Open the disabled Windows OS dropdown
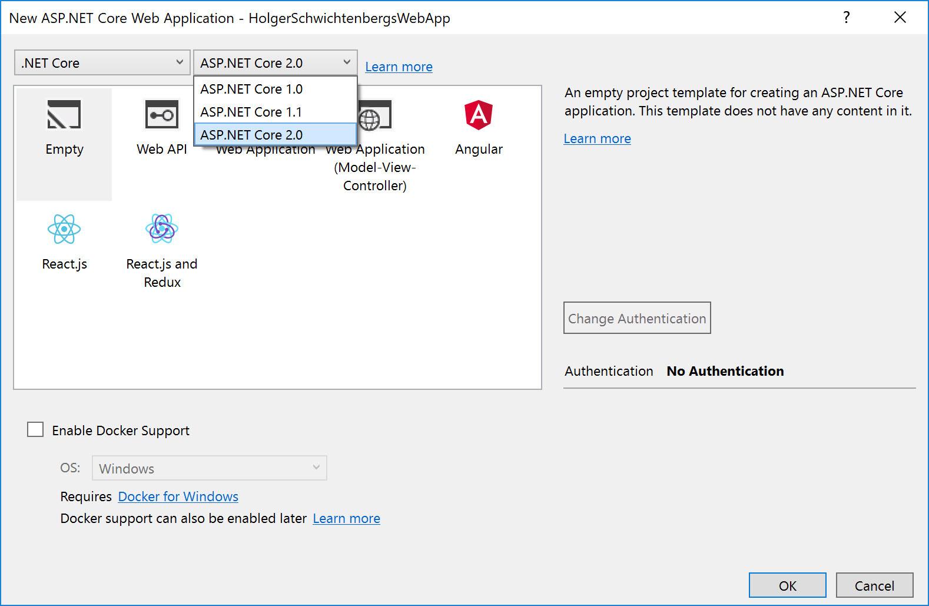Screen dimensions: 929x606 pyautogui.click(x=210, y=468)
